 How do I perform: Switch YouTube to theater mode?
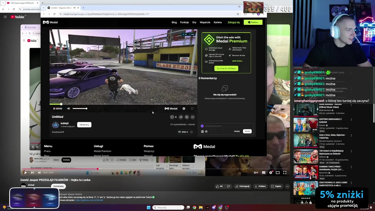pyautogui.click(x=278, y=173)
